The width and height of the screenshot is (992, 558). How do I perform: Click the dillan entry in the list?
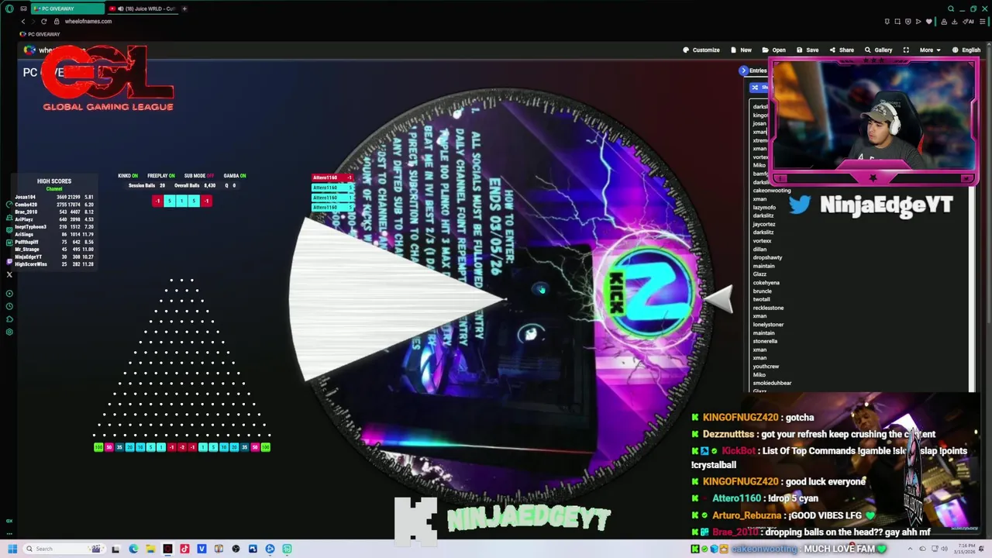click(x=759, y=249)
